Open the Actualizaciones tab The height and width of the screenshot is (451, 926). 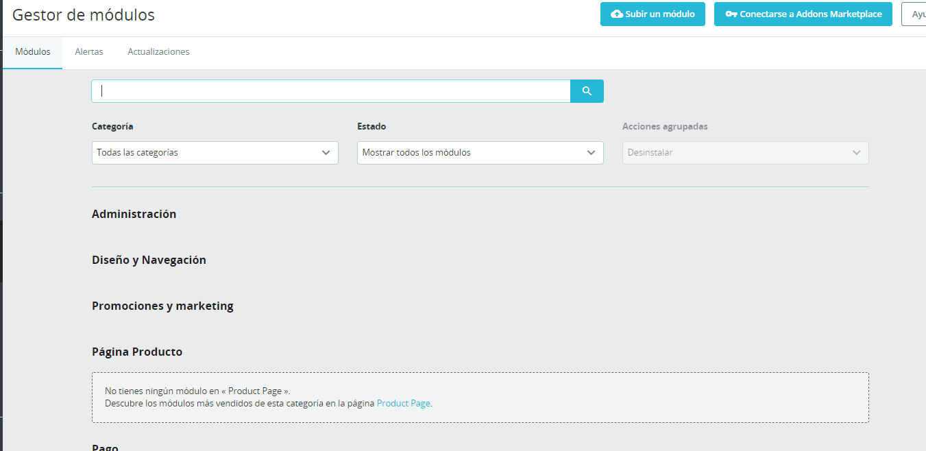pos(158,52)
